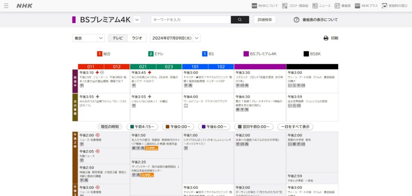Click the magnifier search button
Image resolution: width=412 pixels, height=196 pixels.
(240, 20)
